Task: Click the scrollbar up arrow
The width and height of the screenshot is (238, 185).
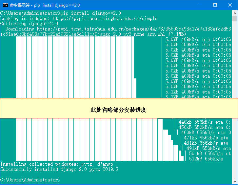Action: pos(235,13)
